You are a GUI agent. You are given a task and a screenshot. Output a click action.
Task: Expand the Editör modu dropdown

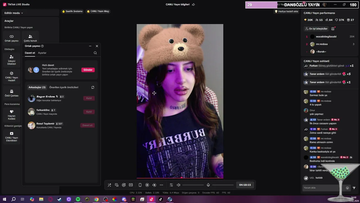[14, 13]
